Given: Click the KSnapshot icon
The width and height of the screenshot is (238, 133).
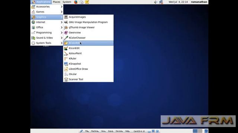Looking at the screenshot, I should coord(66,64).
